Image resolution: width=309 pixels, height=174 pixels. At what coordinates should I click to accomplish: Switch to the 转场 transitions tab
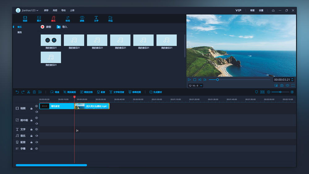pyautogui.click(x=68, y=19)
